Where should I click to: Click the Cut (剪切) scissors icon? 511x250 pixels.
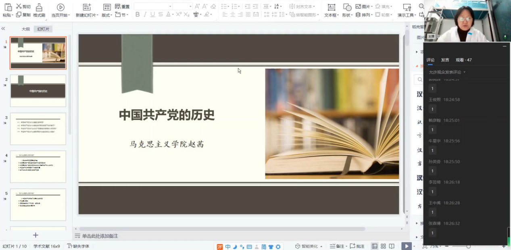(x=19, y=6)
